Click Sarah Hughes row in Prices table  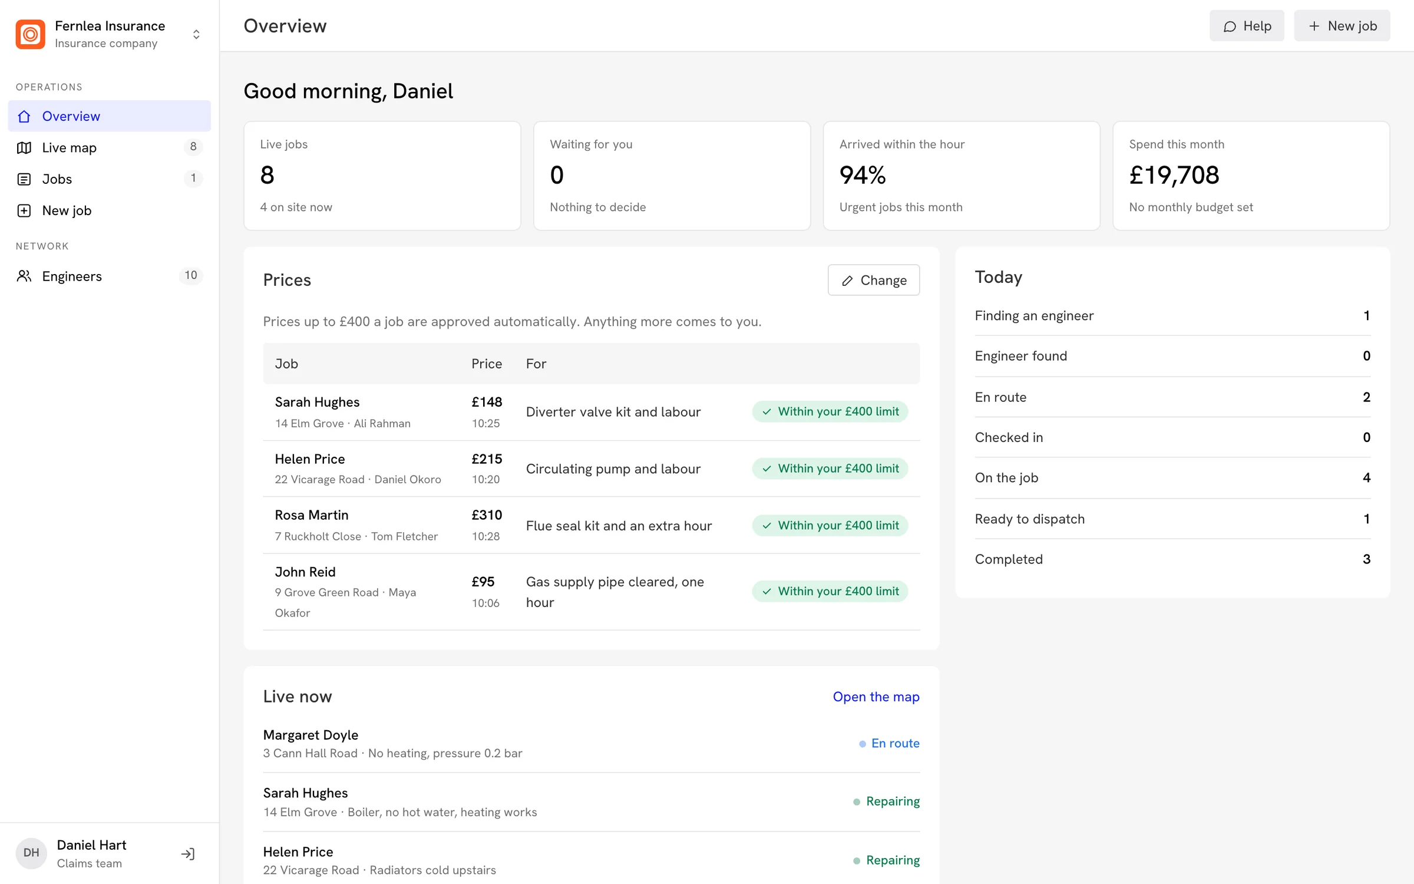tap(592, 412)
